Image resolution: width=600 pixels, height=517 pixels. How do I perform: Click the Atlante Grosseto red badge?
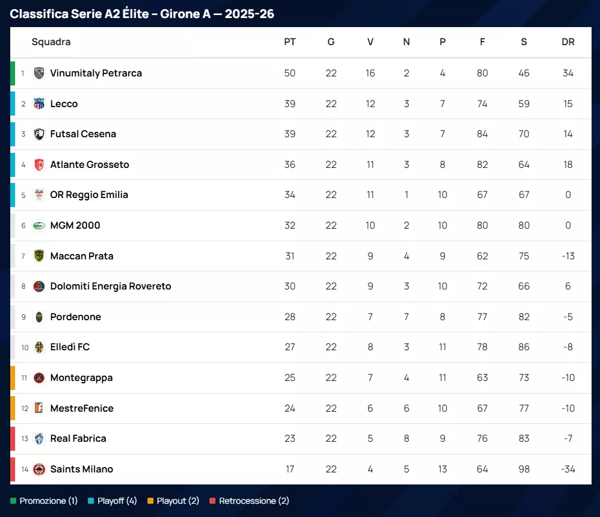39,164
